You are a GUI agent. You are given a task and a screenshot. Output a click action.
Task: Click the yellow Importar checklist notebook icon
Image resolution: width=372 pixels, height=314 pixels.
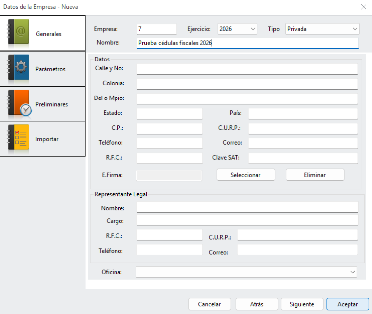click(19, 137)
